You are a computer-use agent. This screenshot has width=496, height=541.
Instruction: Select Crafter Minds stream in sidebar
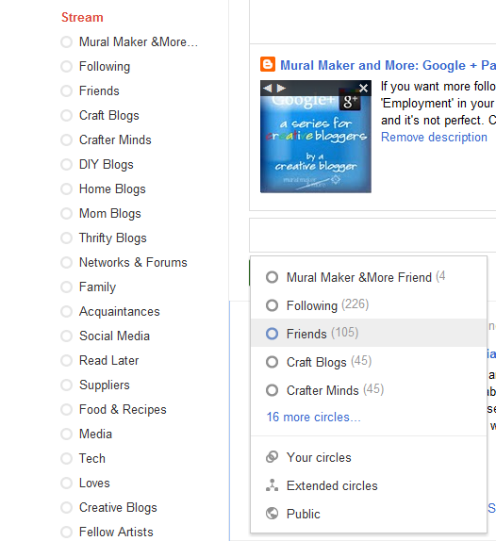coord(106,139)
